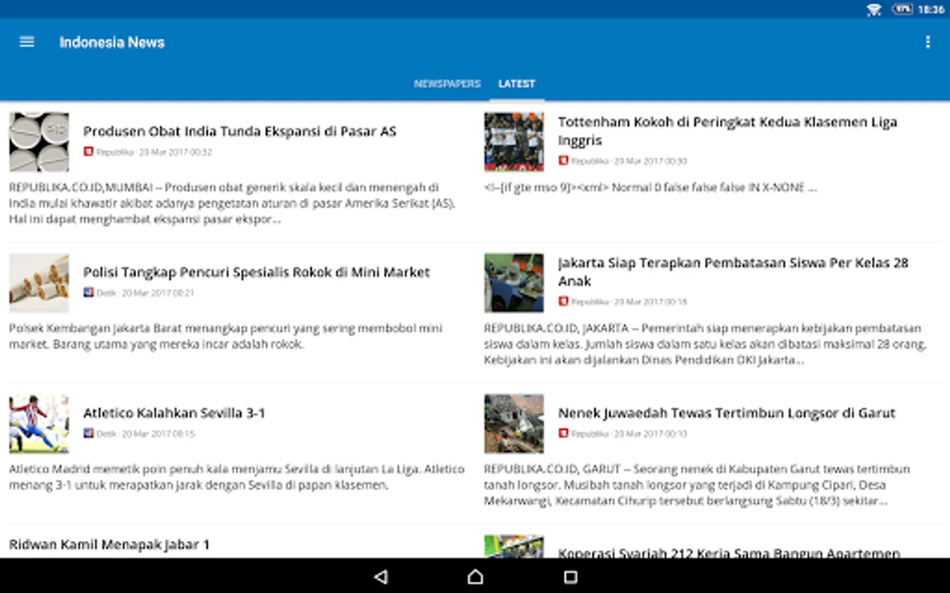
Task: Open 'Jakarta Siap Terapkan Pembatasan Siswa' headline
Action: point(733,272)
